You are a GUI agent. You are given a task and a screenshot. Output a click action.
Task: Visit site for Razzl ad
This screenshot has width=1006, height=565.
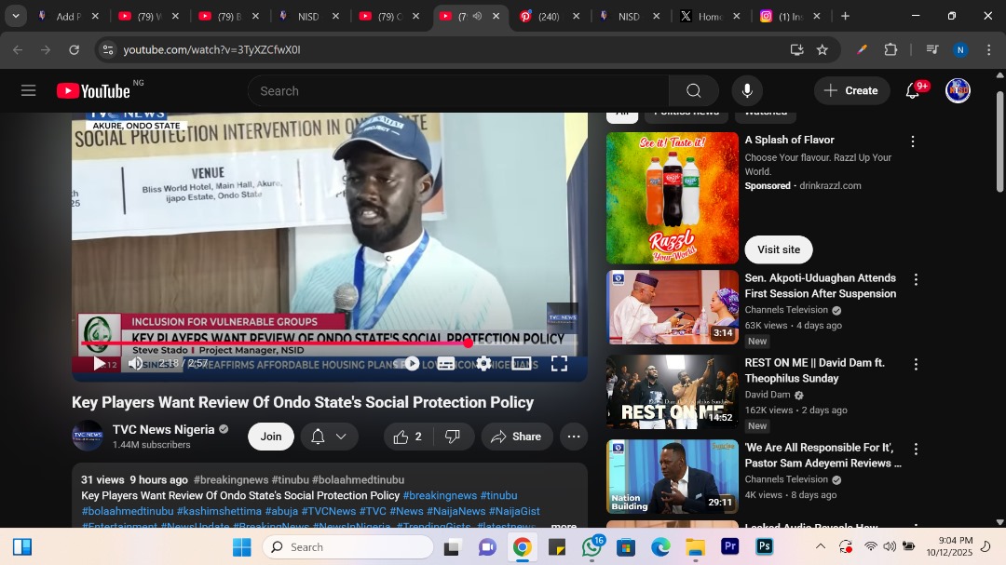pos(778,249)
